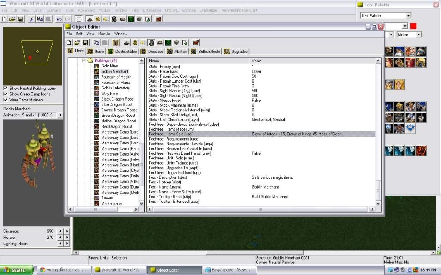Viewport: 441px width, 275px height.
Task: Open Object Editor File menu
Action: [x=69, y=34]
